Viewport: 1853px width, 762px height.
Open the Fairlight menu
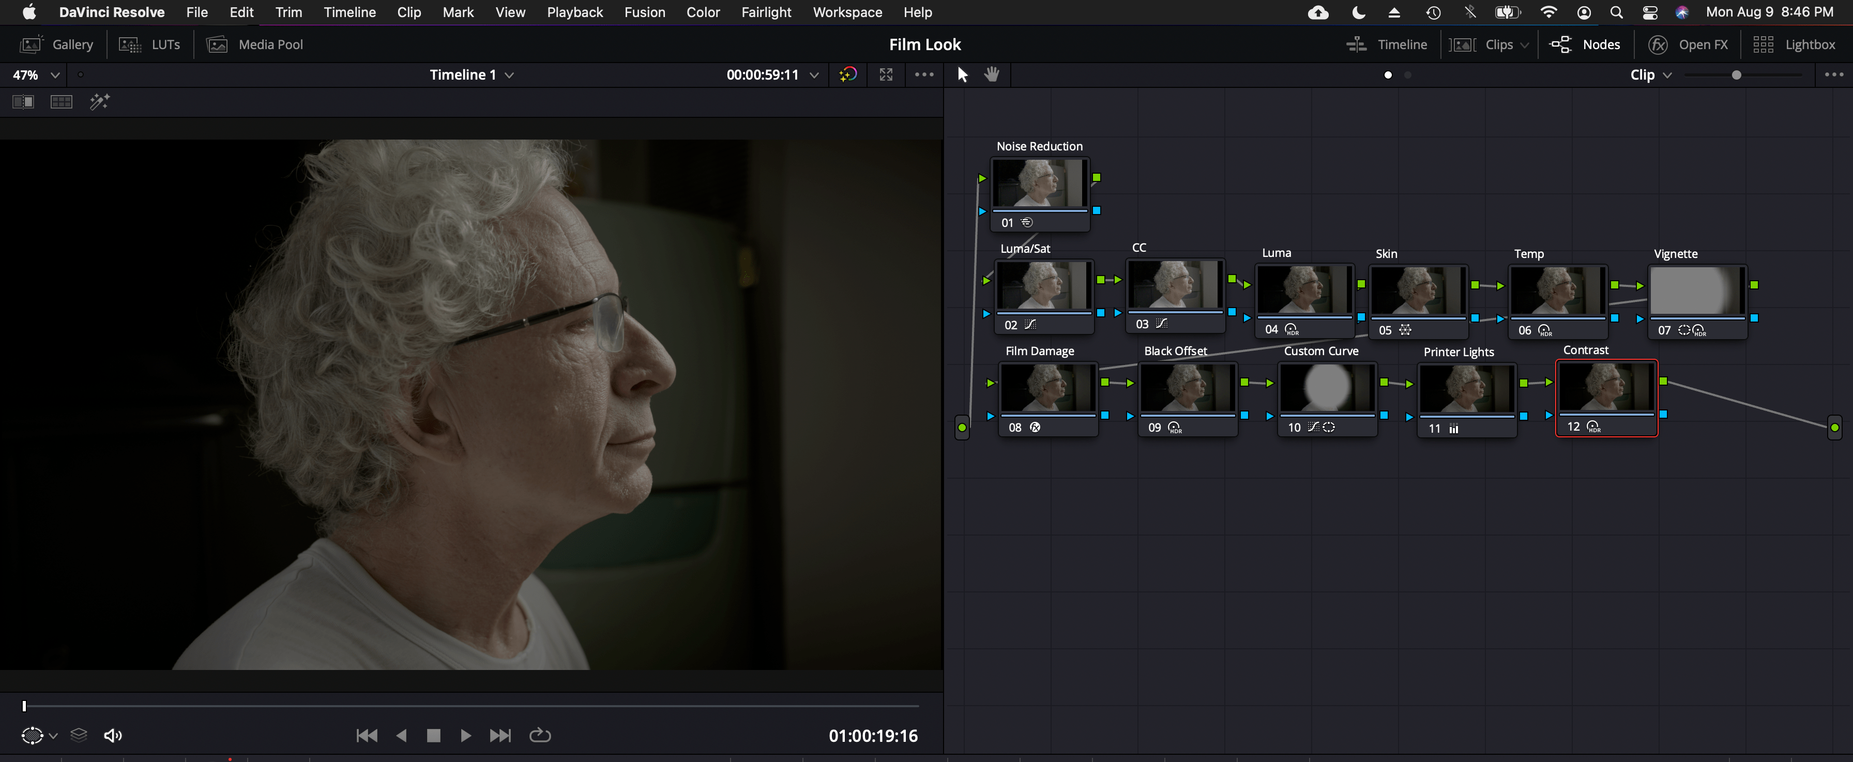pos(765,12)
